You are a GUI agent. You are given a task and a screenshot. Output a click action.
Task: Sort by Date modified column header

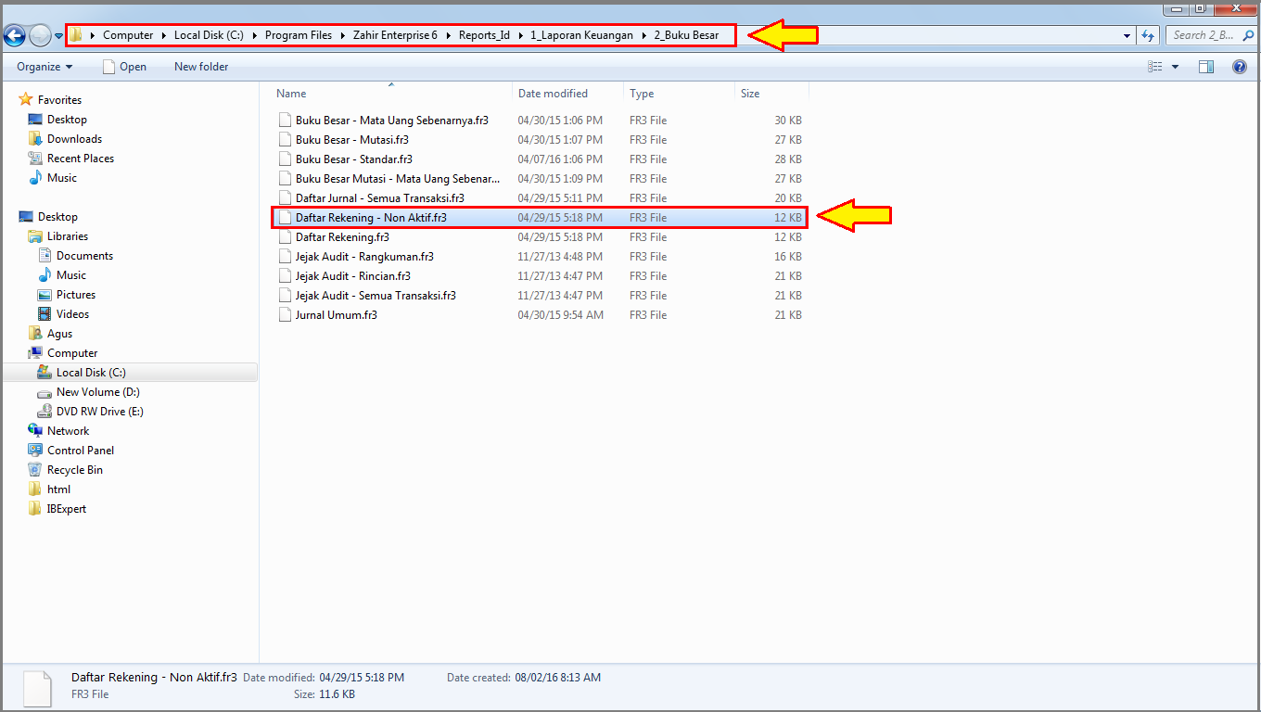[x=567, y=94]
